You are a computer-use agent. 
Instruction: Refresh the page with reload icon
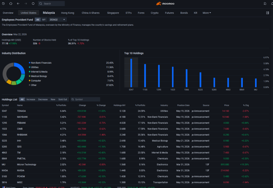[x=33, y=3]
